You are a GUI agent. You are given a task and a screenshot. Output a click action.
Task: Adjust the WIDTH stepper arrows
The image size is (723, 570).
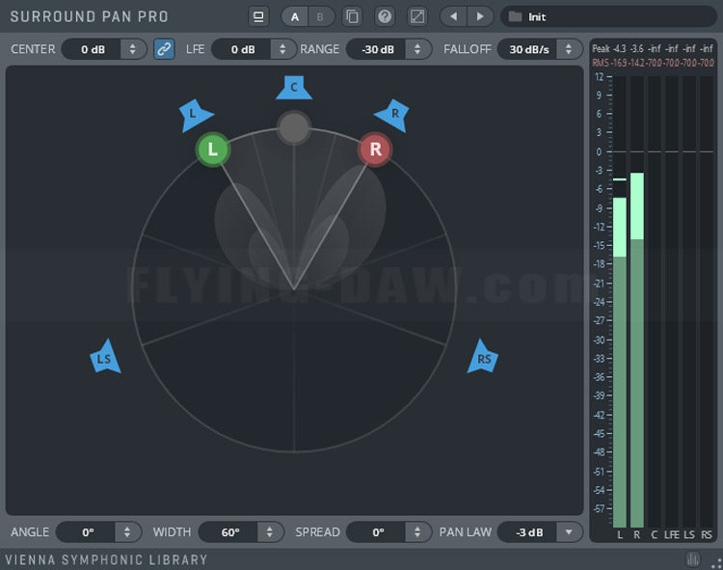[270, 532]
